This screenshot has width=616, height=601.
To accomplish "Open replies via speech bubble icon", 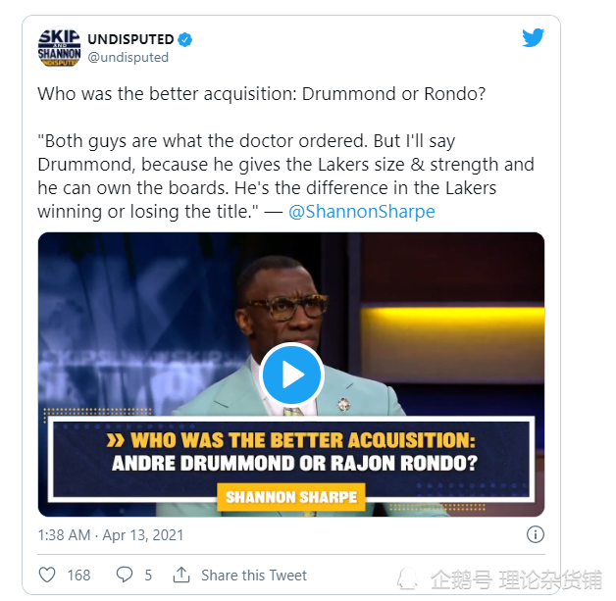I will (x=125, y=575).
